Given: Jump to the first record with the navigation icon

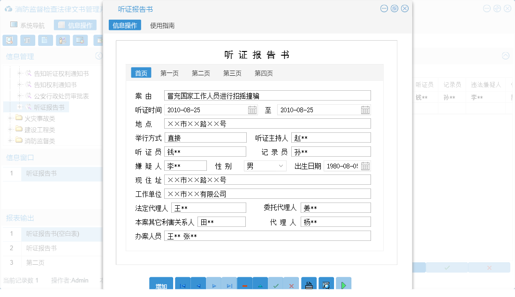Looking at the screenshot, I should coord(182,285).
